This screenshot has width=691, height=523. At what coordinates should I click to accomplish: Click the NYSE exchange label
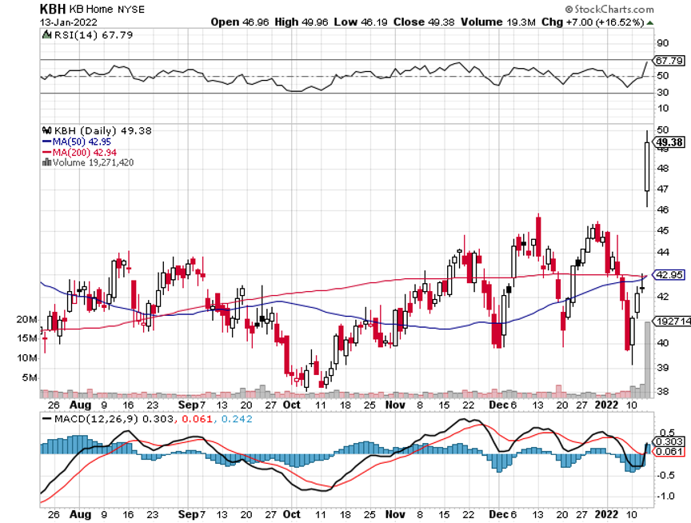coord(131,10)
